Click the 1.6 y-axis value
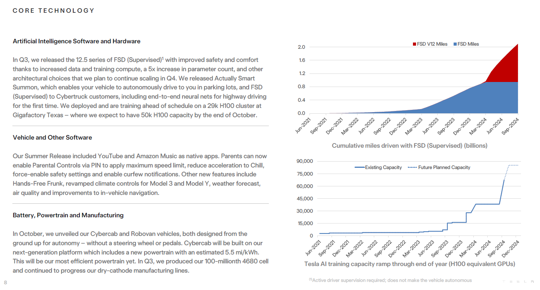 click(x=302, y=60)
